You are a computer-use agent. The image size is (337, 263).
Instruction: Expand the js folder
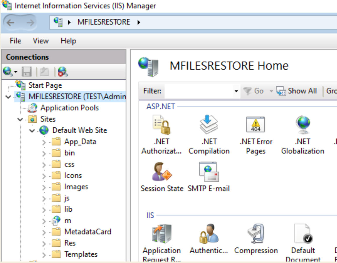pos(44,199)
